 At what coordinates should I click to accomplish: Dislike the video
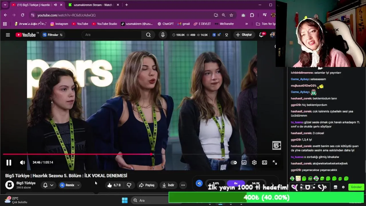click(x=129, y=185)
